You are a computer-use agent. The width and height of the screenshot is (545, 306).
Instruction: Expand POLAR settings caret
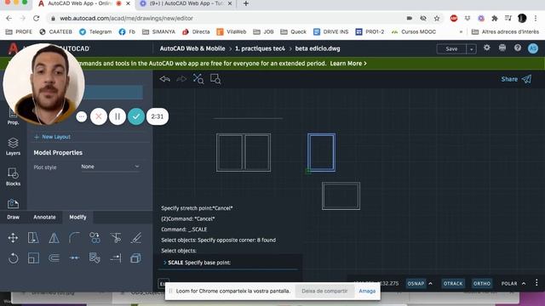tap(524, 283)
